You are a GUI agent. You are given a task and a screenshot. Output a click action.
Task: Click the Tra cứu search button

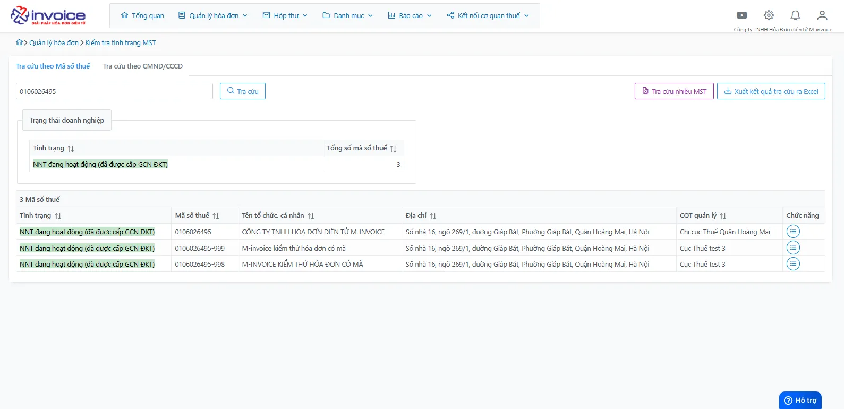point(243,91)
